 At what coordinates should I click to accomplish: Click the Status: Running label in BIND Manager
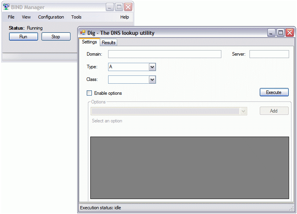pyautogui.click(x=26, y=28)
